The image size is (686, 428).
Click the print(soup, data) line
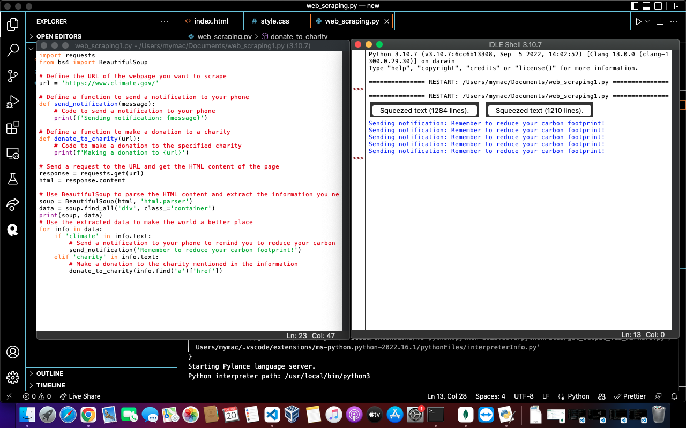point(71,215)
